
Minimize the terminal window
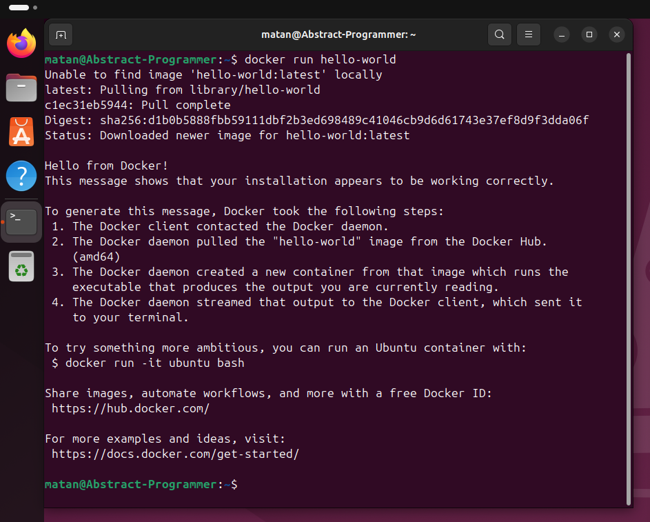562,35
